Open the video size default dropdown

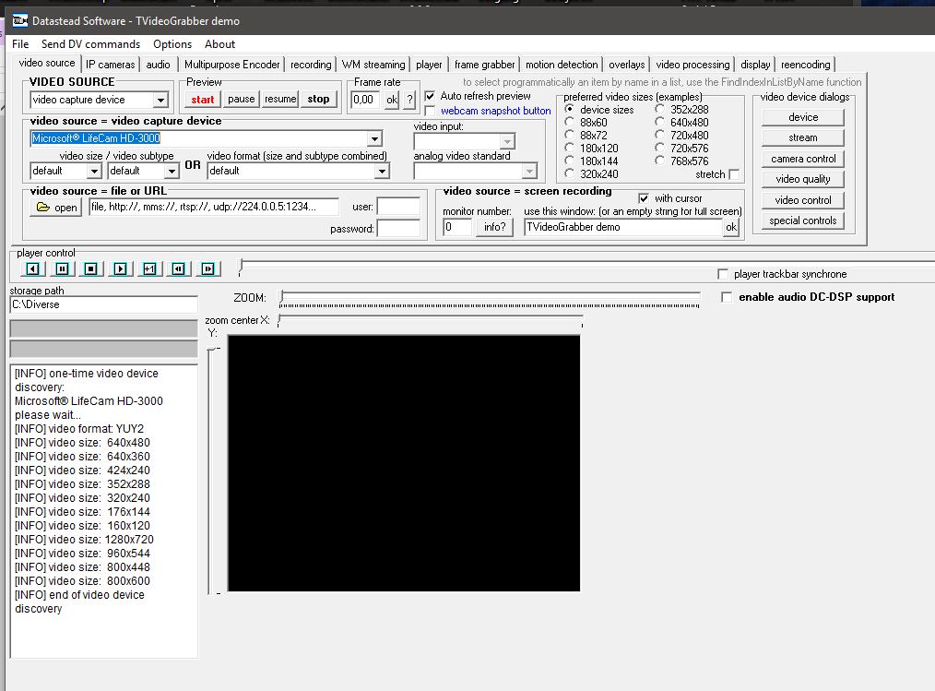point(94,171)
